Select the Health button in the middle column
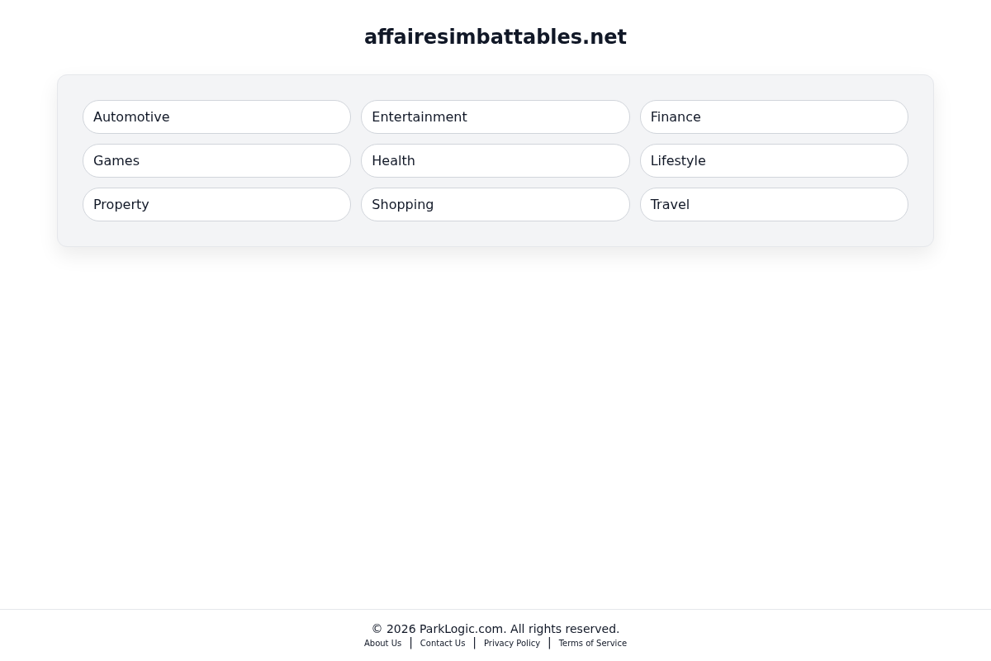The width and height of the screenshot is (991, 661). click(495, 160)
